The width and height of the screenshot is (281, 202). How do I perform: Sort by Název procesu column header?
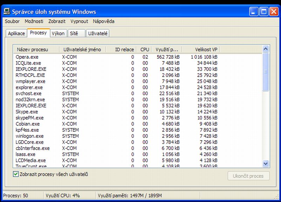pos(32,50)
